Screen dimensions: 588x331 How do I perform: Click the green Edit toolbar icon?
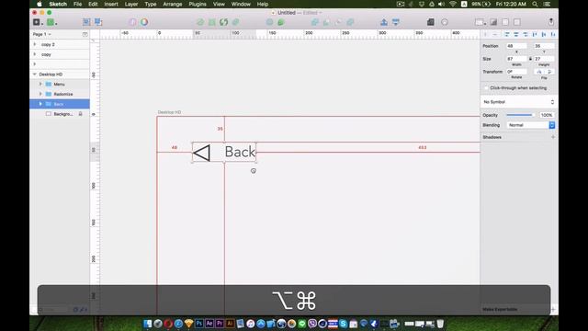pyautogui.click(x=200, y=22)
